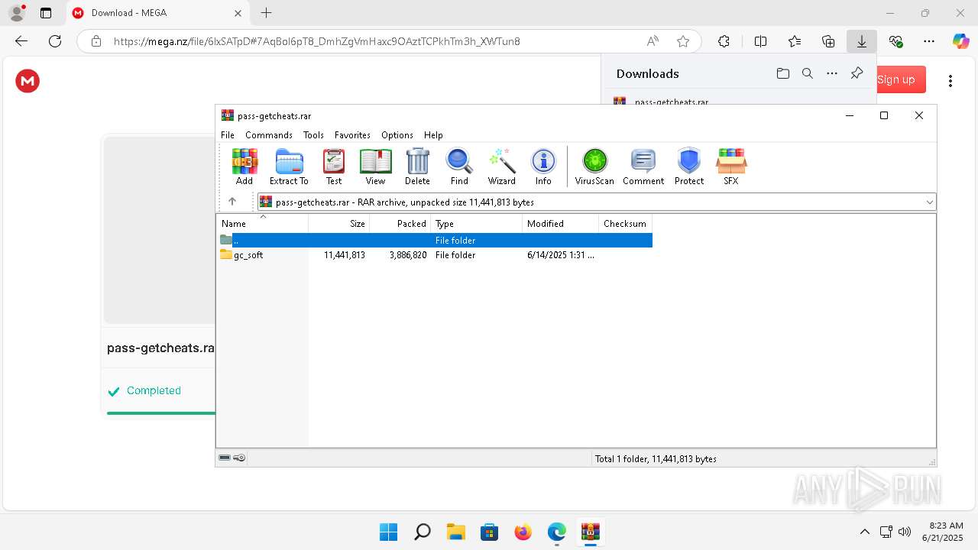The image size is (978, 550).
Task: Open Edge tab actions menu icon
Action: click(46, 13)
